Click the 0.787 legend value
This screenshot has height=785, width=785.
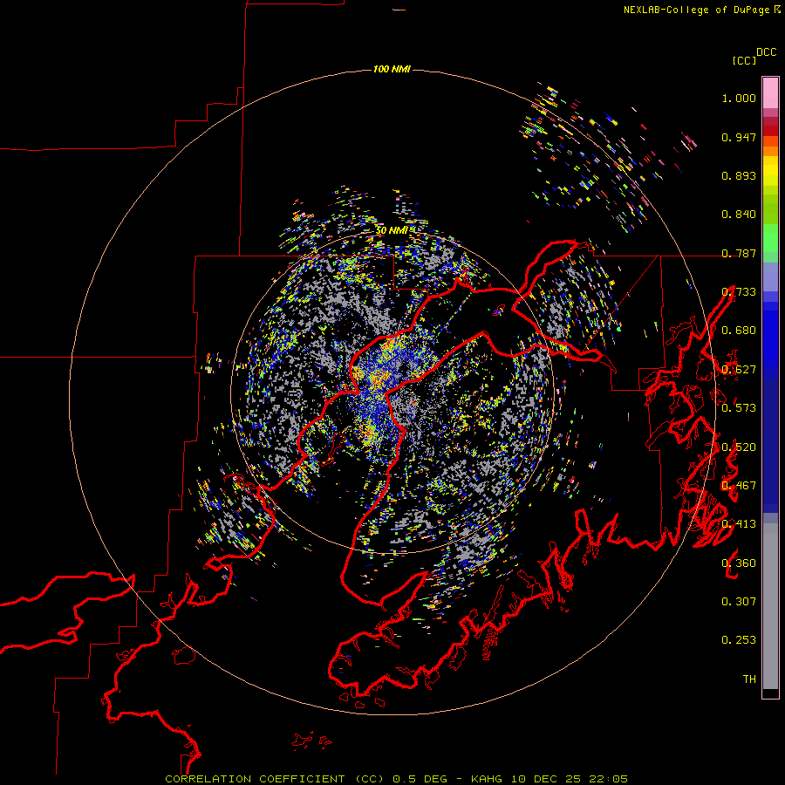pyautogui.click(x=739, y=253)
